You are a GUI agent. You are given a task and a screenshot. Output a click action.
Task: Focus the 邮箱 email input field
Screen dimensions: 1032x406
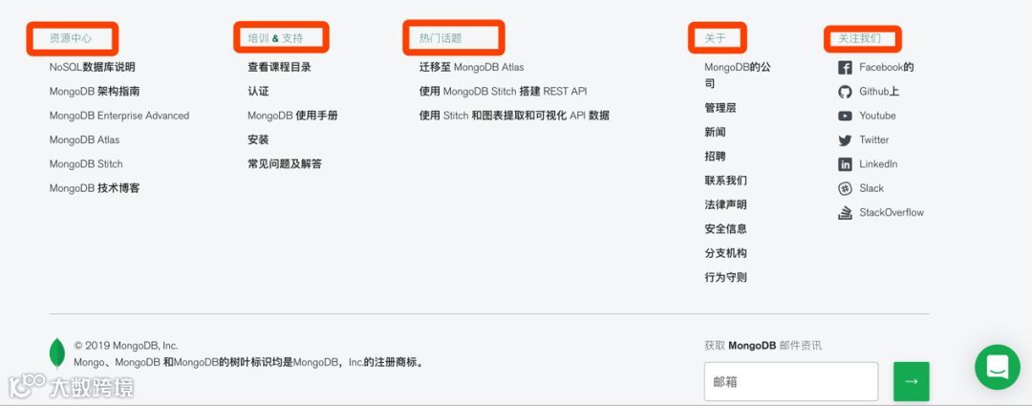pos(791,382)
